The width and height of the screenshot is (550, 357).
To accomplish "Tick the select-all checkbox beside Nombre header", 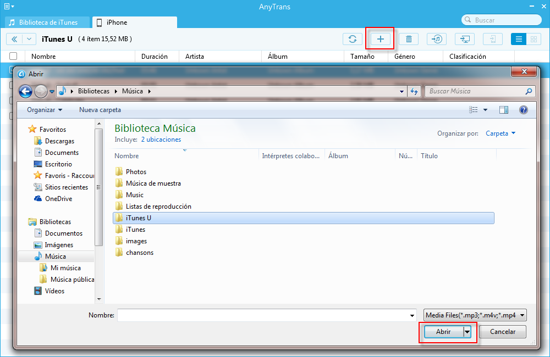I will [13, 56].
